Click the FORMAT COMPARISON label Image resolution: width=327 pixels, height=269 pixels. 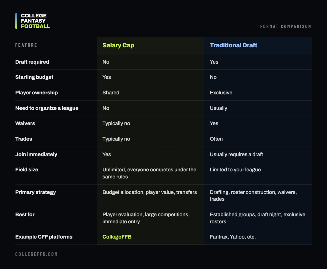tap(286, 26)
